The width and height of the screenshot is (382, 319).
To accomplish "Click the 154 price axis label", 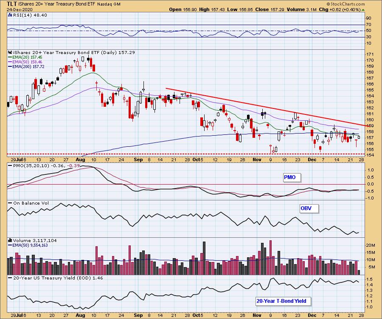I will pyautogui.click(x=370, y=155).
